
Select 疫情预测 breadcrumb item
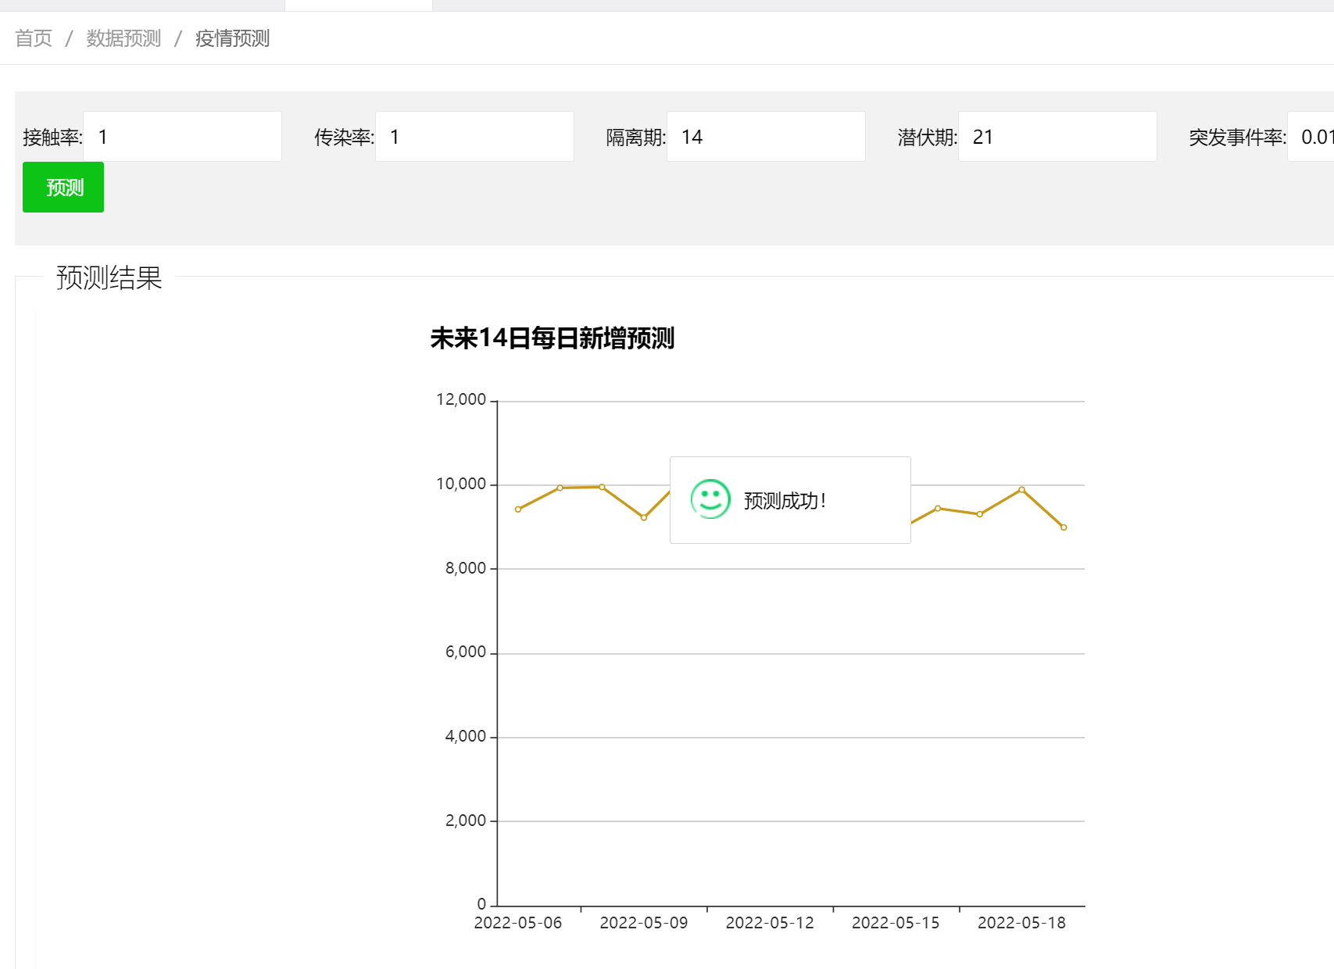[232, 38]
